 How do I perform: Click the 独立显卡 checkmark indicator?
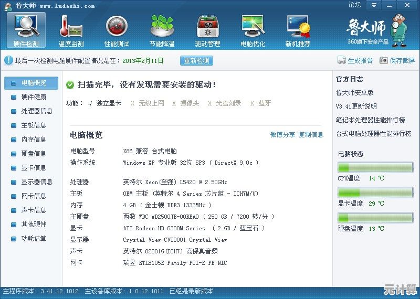(x=90, y=103)
